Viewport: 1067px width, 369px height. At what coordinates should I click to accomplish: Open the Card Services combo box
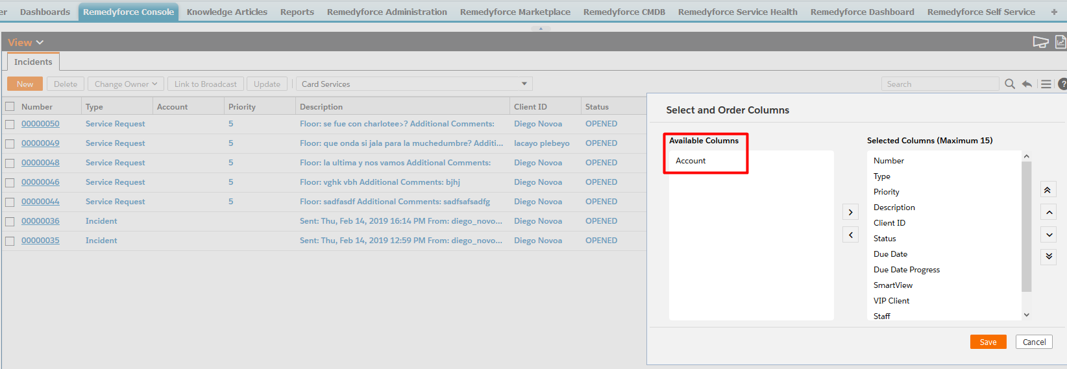pyautogui.click(x=414, y=84)
